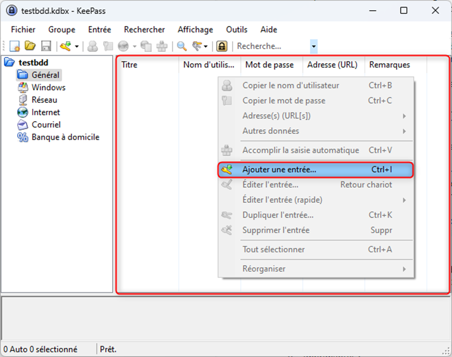Expand the Adresse(s) (URL[s]) submenu
The width and height of the screenshot is (452, 357).
tap(316, 115)
